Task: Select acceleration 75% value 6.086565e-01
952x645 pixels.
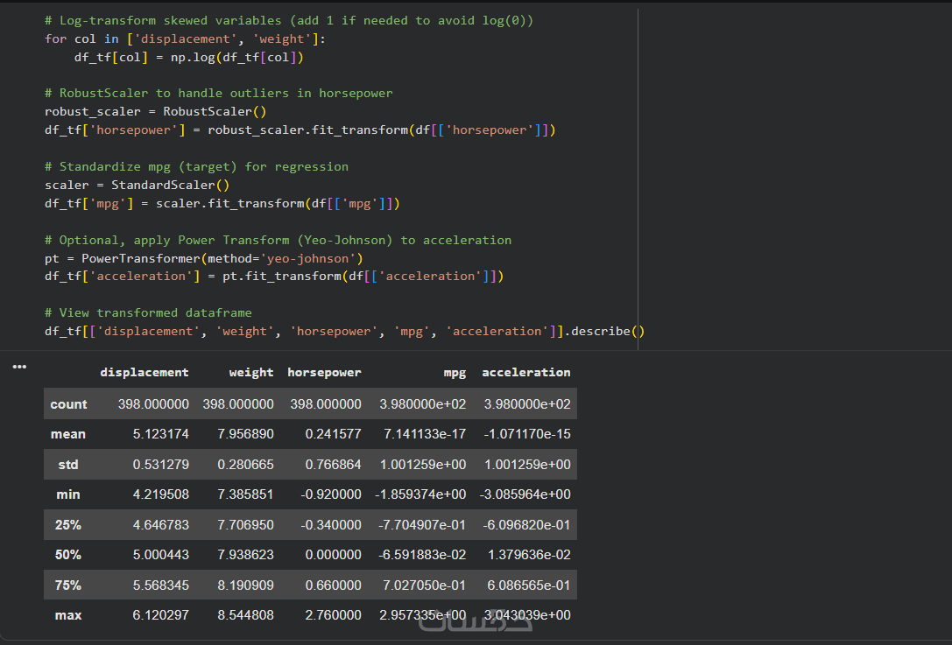Action: click(x=529, y=585)
